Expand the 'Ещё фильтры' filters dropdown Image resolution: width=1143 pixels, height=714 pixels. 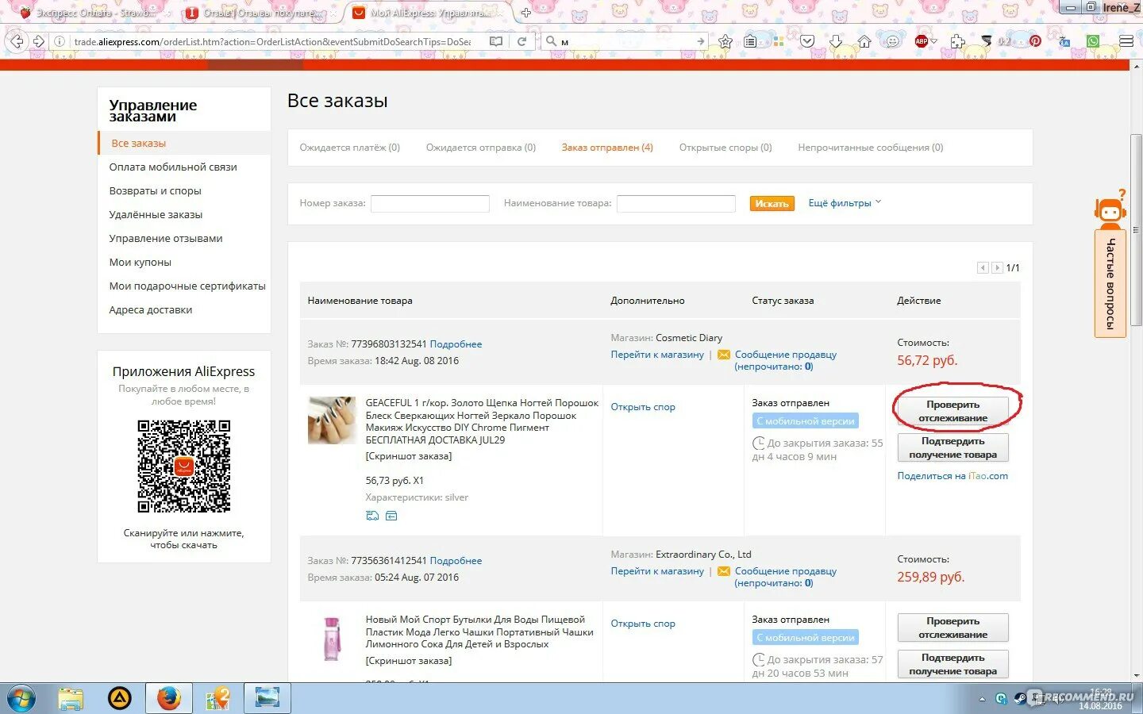click(x=845, y=203)
